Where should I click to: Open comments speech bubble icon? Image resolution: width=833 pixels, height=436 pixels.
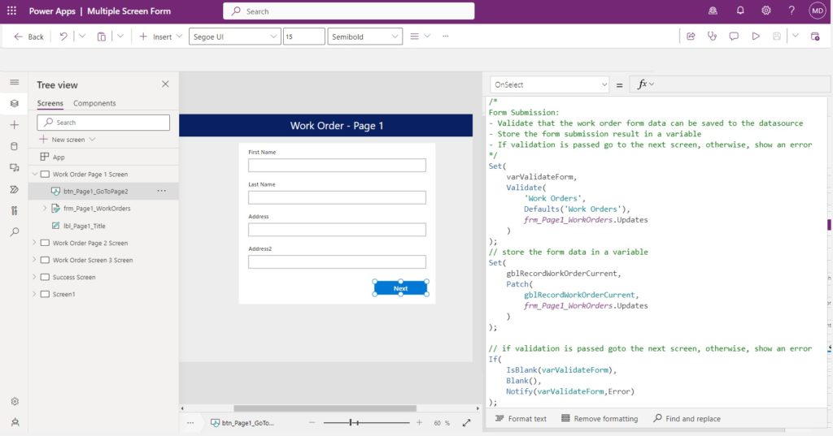[734, 36]
